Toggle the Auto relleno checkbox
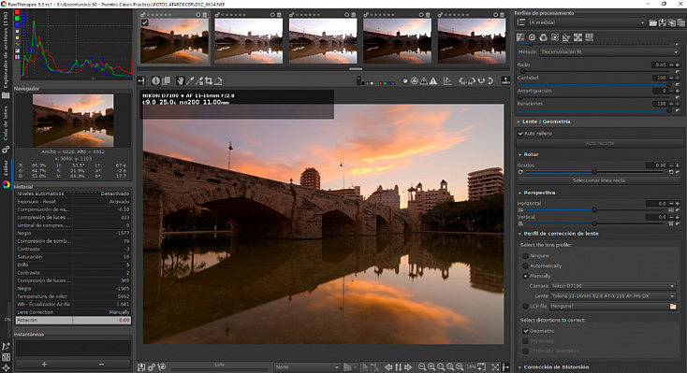687x373 pixels. coord(520,134)
